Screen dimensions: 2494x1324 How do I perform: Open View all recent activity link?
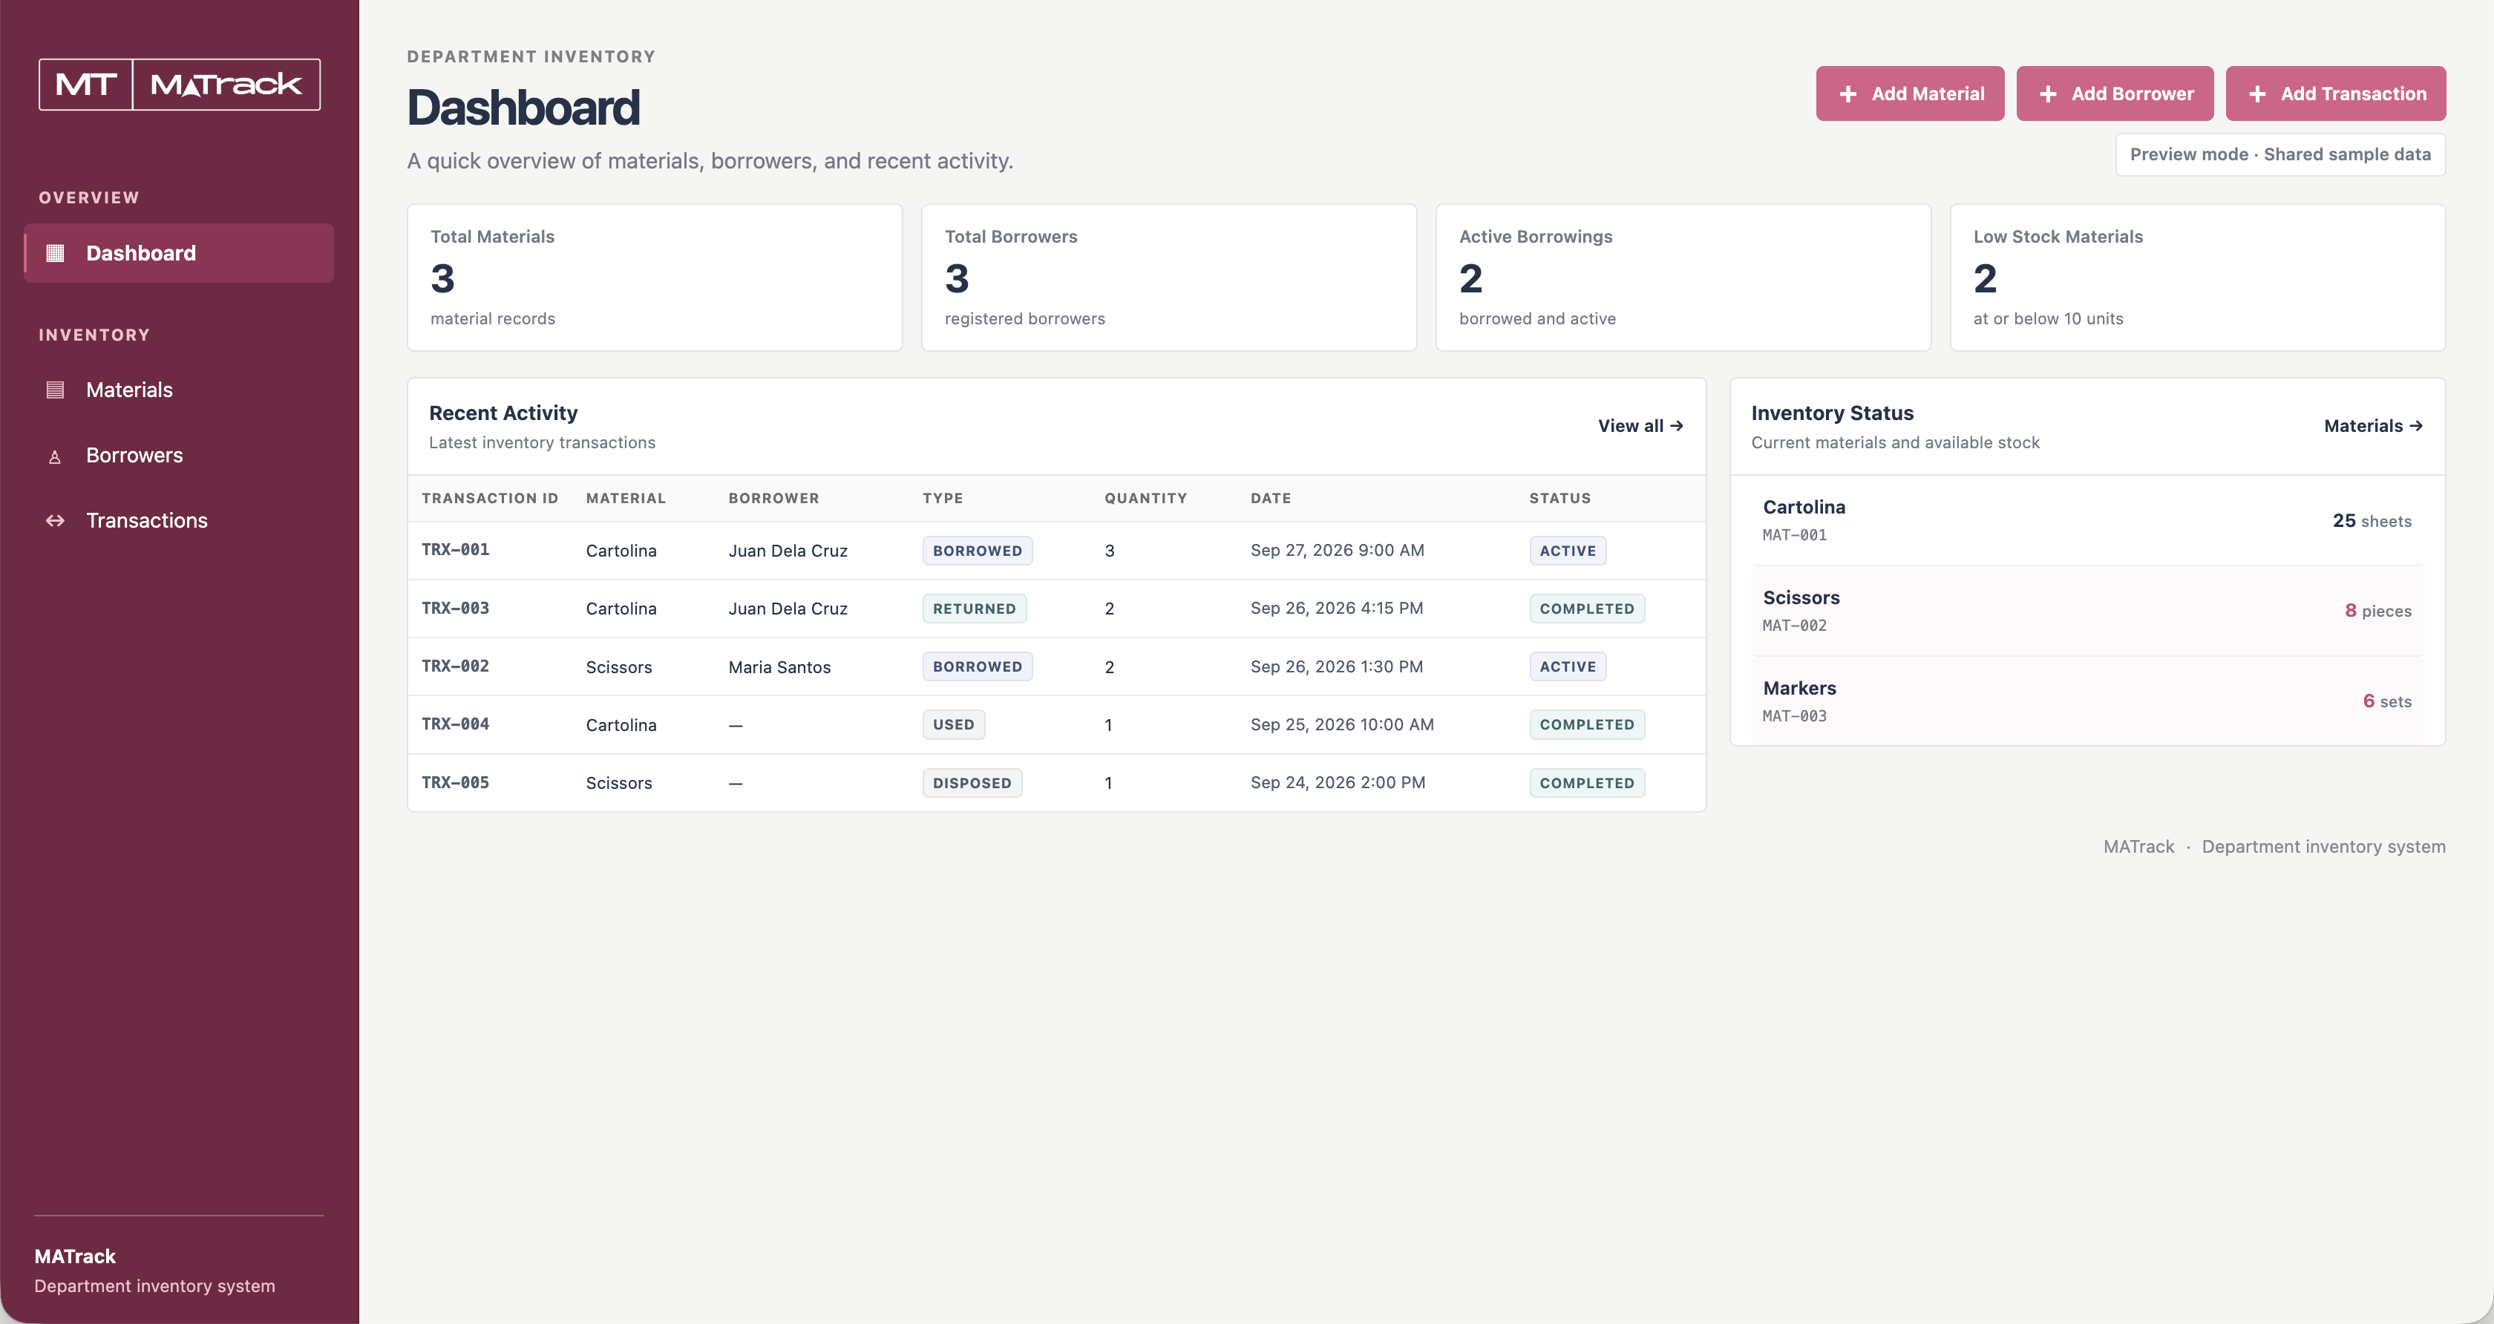(x=1640, y=426)
